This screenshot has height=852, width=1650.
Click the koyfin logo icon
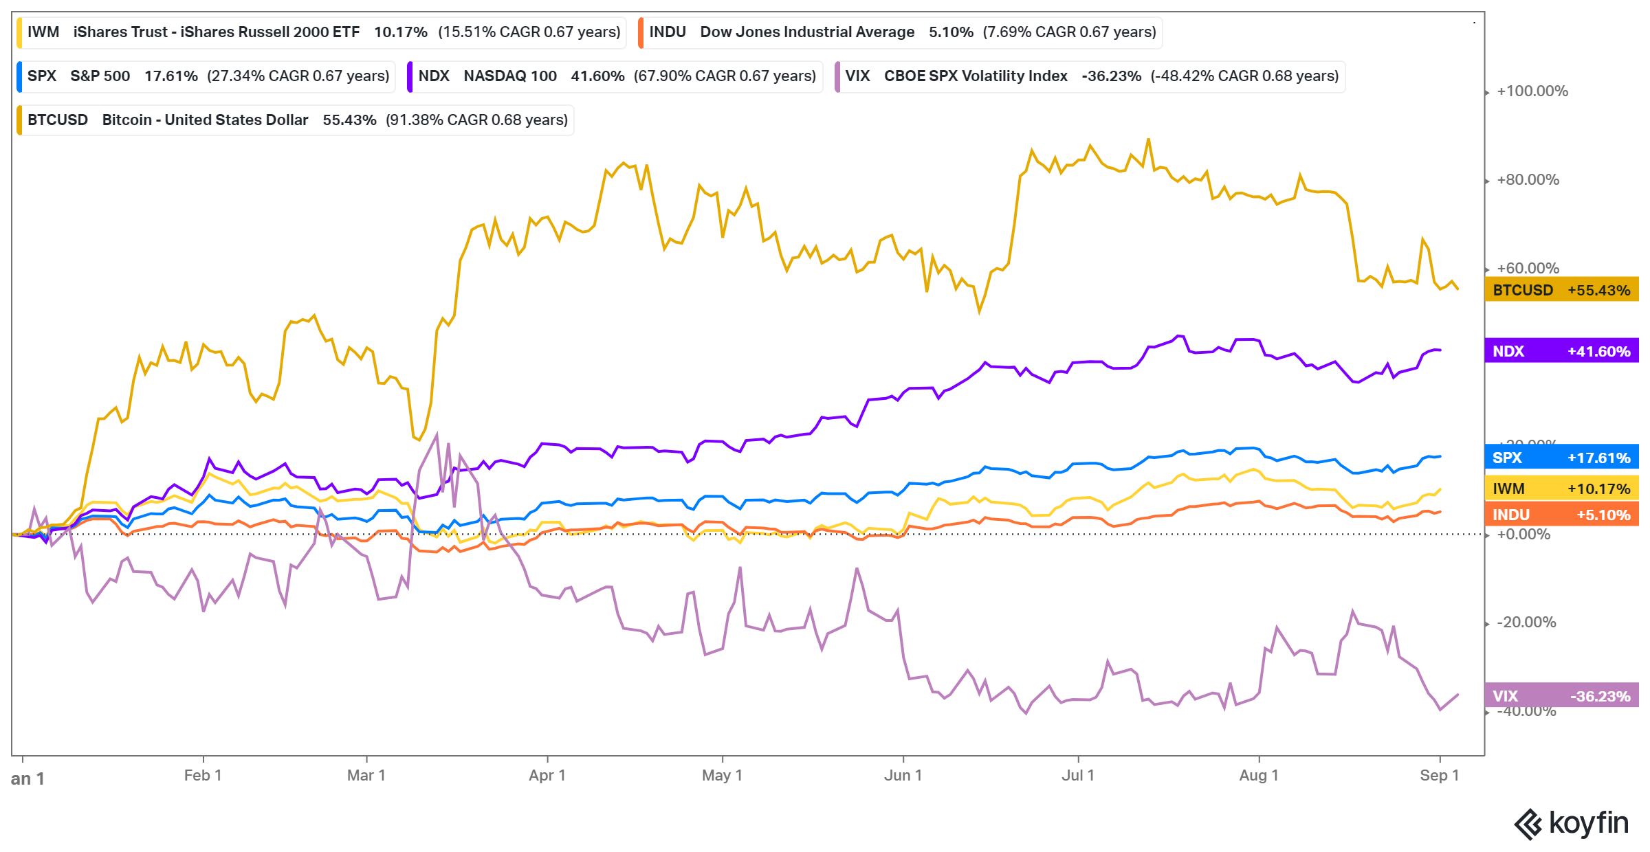1528,824
